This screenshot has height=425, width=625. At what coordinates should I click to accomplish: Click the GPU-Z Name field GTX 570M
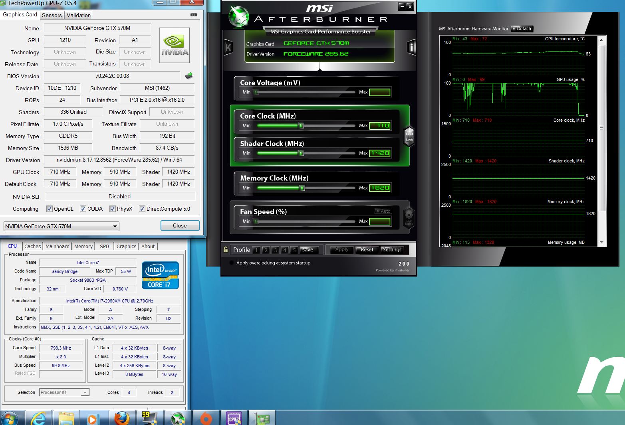pos(97,28)
